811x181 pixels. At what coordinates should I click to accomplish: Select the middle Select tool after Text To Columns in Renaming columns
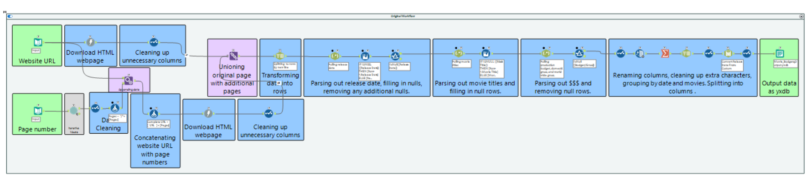tap(708, 53)
